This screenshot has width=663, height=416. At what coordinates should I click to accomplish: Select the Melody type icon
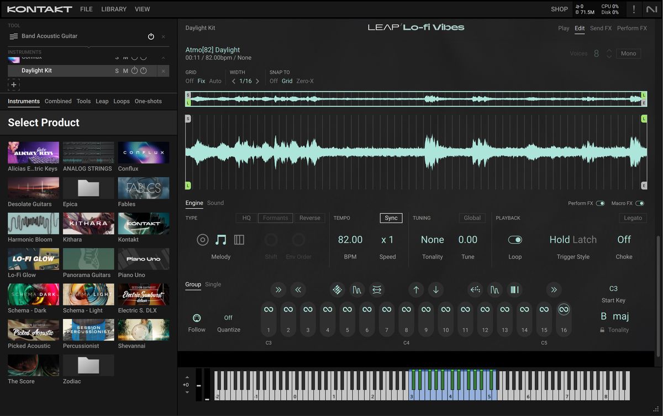pyautogui.click(x=221, y=239)
